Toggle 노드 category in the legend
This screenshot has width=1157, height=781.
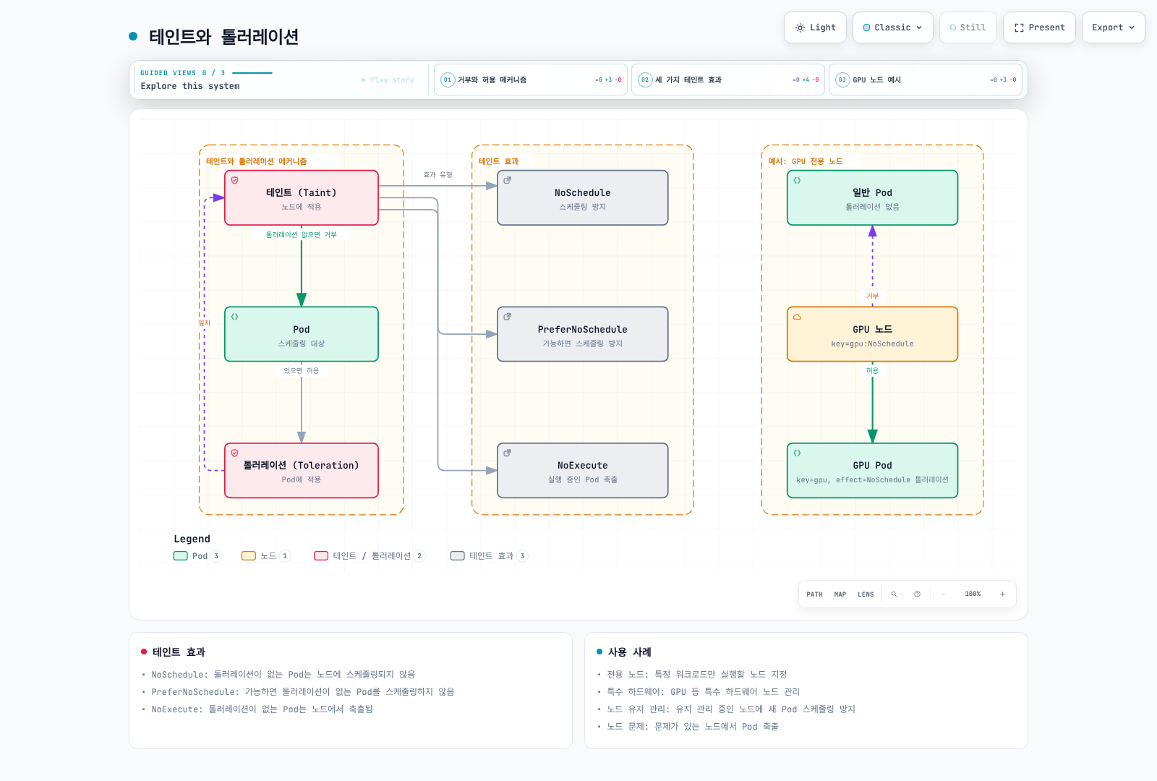pos(265,556)
